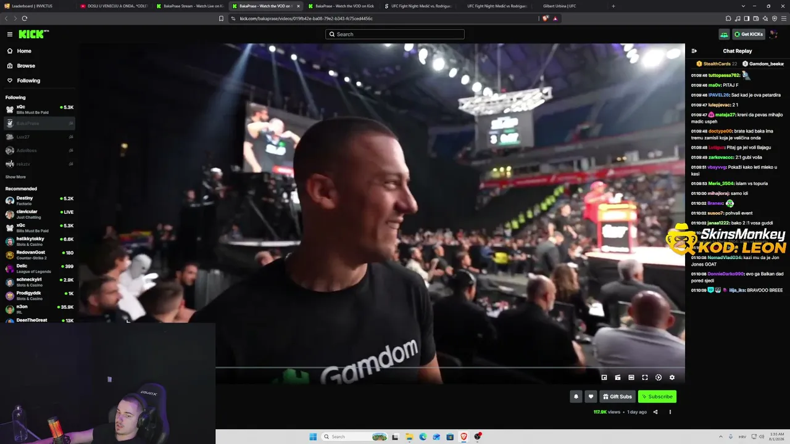Bookmark this page in the address bar
Screen dimensions: 790x444
221,18
